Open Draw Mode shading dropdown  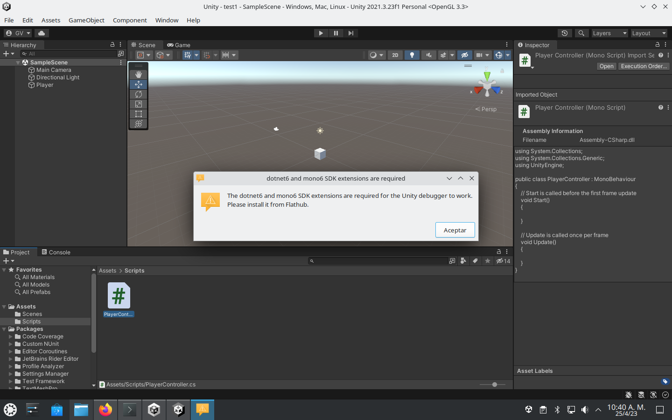[x=377, y=55]
